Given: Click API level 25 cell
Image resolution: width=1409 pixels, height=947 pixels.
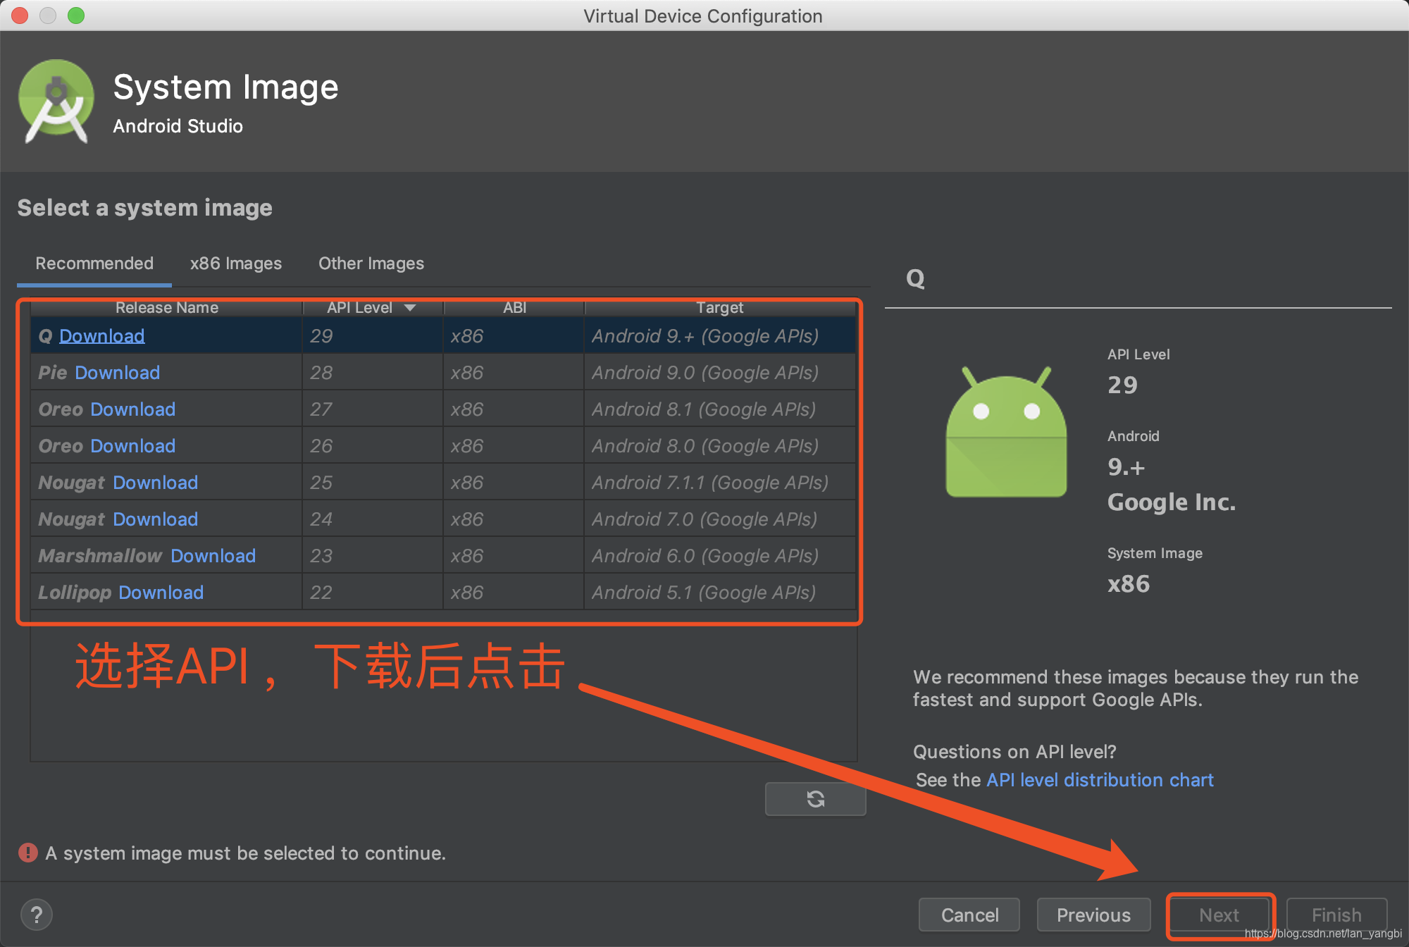Looking at the screenshot, I should click(x=373, y=483).
